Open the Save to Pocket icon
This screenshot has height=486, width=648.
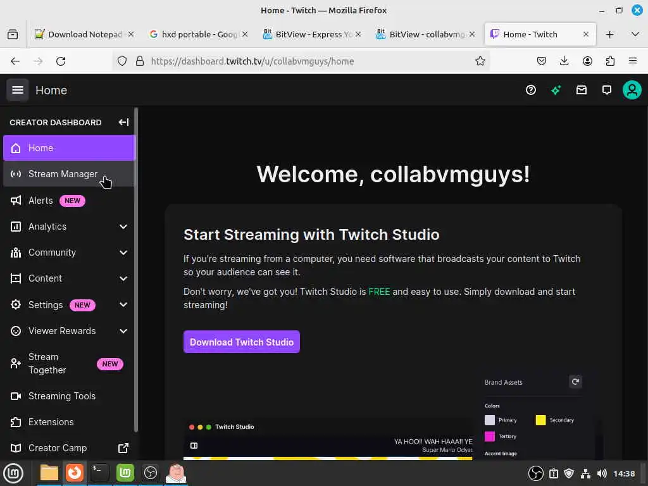click(x=542, y=61)
